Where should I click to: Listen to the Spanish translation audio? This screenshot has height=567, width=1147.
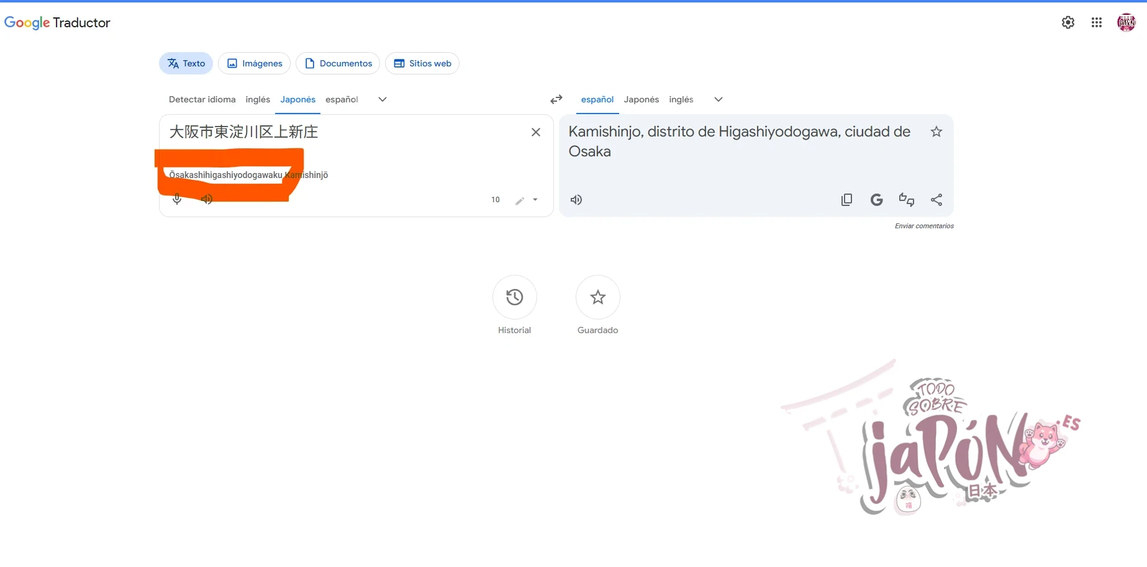(x=576, y=200)
